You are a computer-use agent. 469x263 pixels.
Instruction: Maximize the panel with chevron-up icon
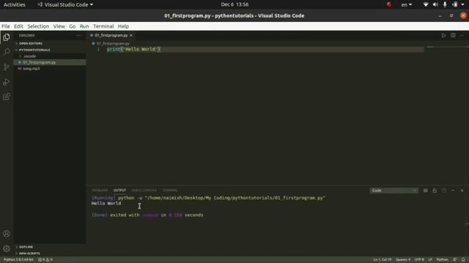[453, 191]
